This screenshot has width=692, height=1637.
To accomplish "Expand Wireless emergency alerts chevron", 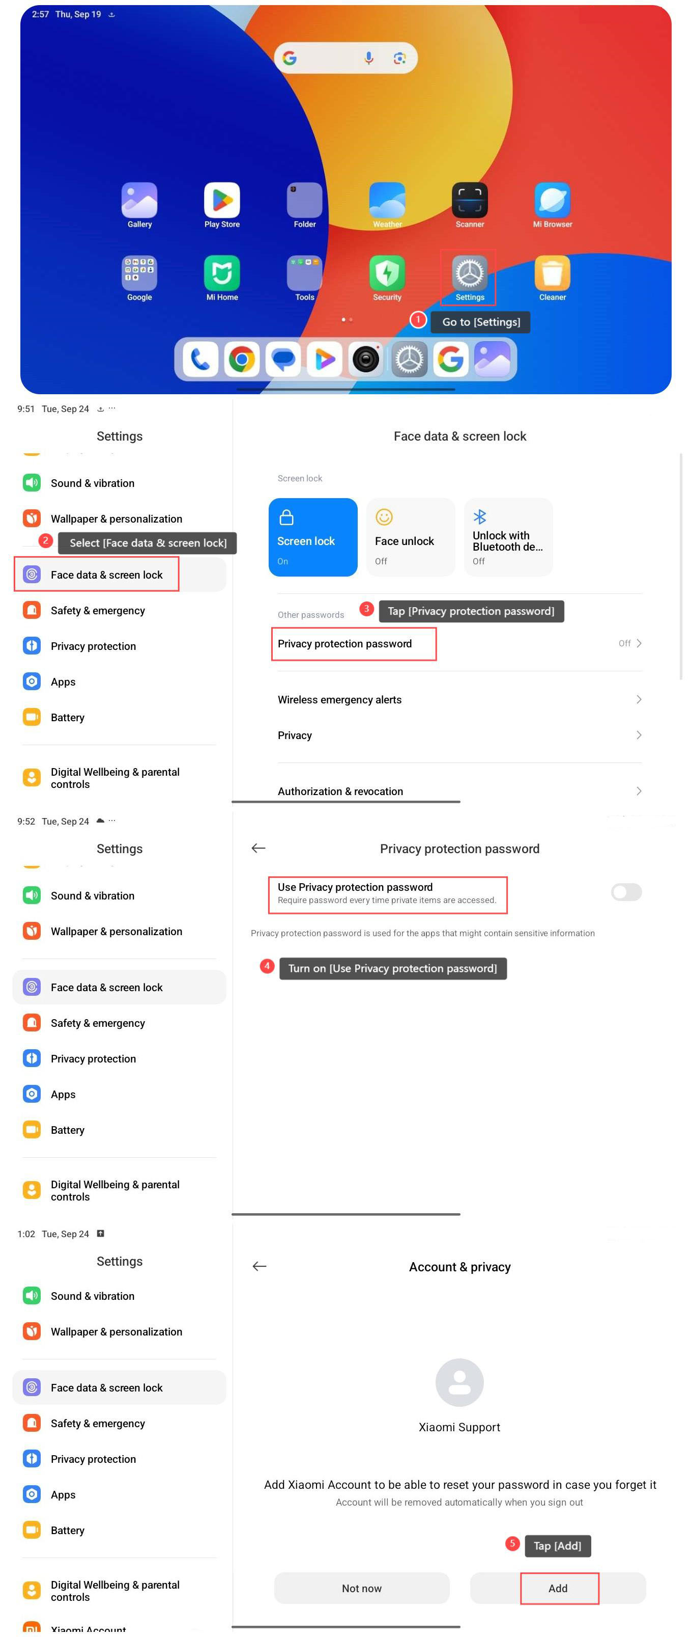I will [638, 699].
